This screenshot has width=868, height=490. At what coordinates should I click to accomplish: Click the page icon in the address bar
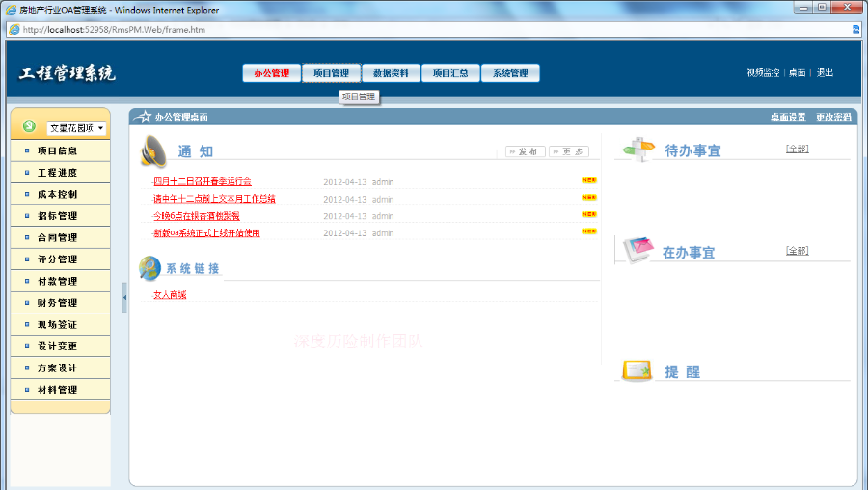coord(14,30)
